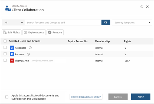
Task: Click the info icon next to Partners
Action: pyautogui.click(x=28, y=54)
